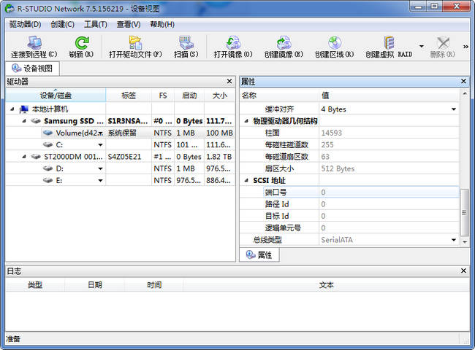
Task: Sort by Device/Disk (设备/磁盘) column header
Action: point(56,96)
